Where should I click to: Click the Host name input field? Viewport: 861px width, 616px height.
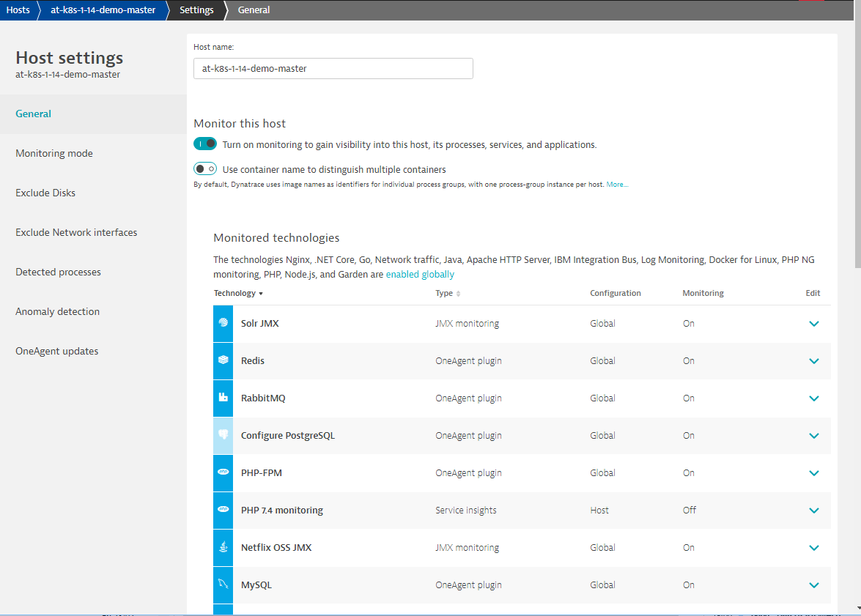click(333, 68)
